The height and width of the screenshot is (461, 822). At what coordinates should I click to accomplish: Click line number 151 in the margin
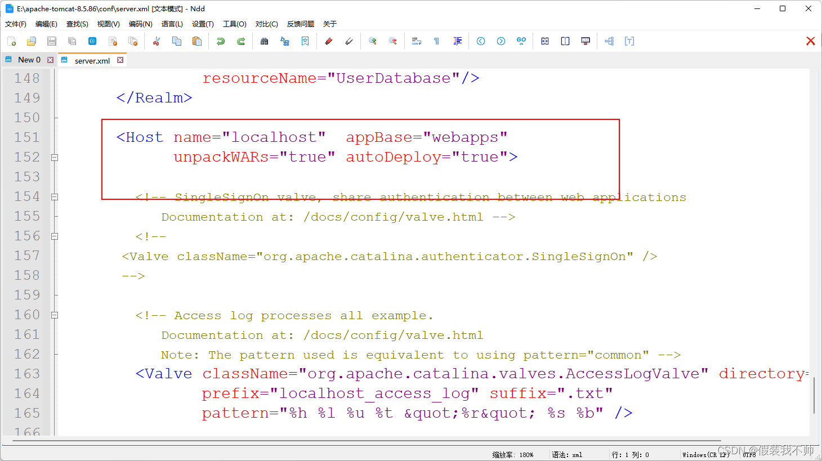point(27,137)
